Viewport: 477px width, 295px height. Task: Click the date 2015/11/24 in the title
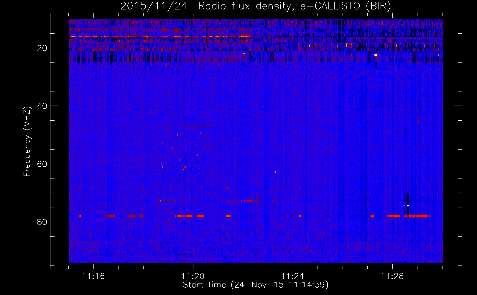coord(154,6)
